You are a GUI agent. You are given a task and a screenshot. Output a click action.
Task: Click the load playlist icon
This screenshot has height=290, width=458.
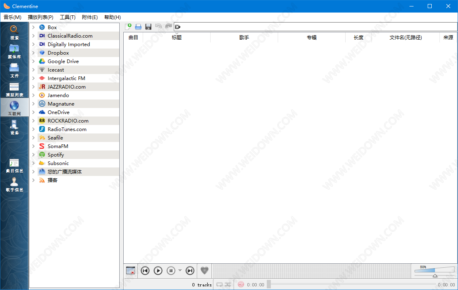pos(138,27)
